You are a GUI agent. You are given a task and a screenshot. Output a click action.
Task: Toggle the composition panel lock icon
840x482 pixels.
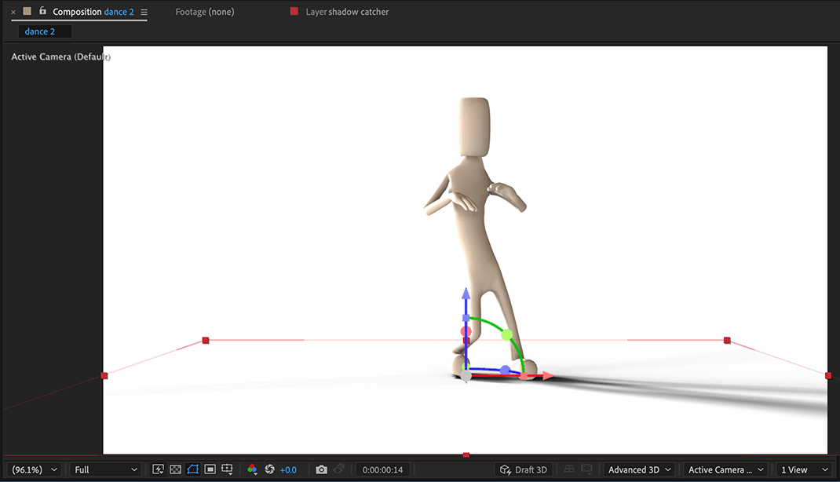(43, 11)
